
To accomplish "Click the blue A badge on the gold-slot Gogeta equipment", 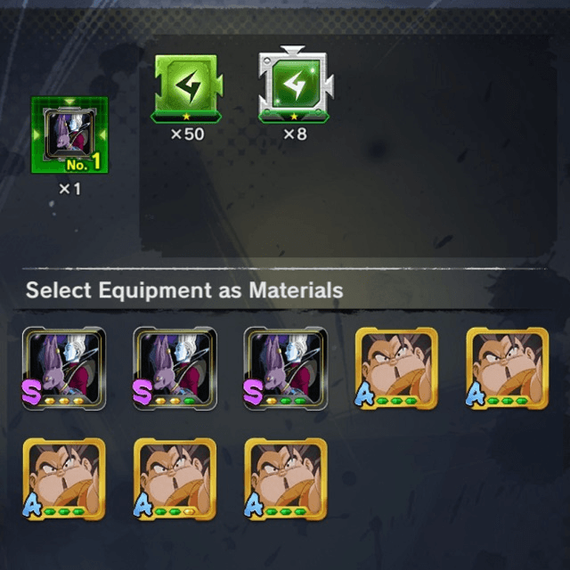I will coord(142,504).
